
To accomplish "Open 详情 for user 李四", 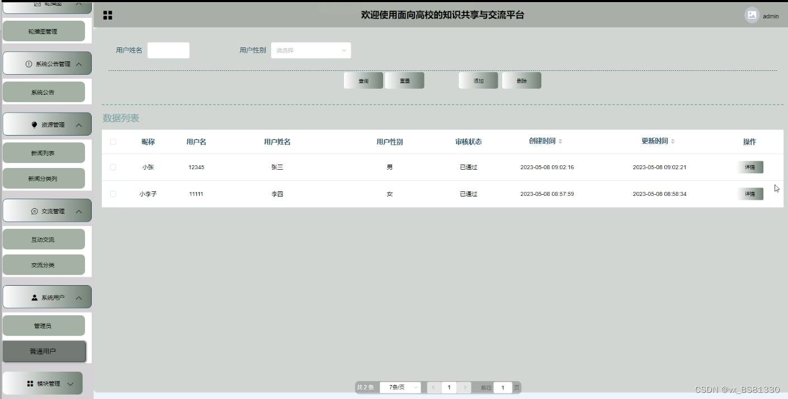I will [750, 194].
